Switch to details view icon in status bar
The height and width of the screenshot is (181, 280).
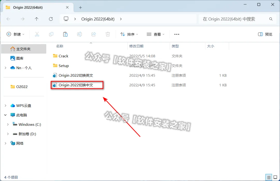(269, 177)
